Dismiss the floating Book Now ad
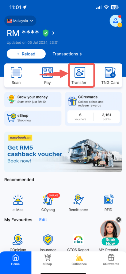The image size is (126, 274). (x=119, y=220)
